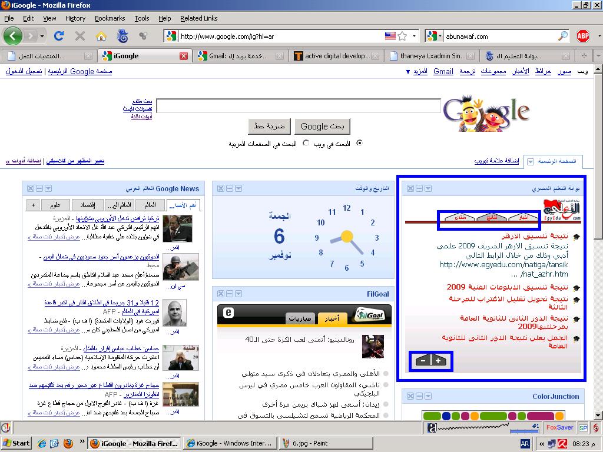This screenshot has height=452, width=603.
Task: Minimize the Google News gadget
Action: pyautogui.click(x=39, y=188)
